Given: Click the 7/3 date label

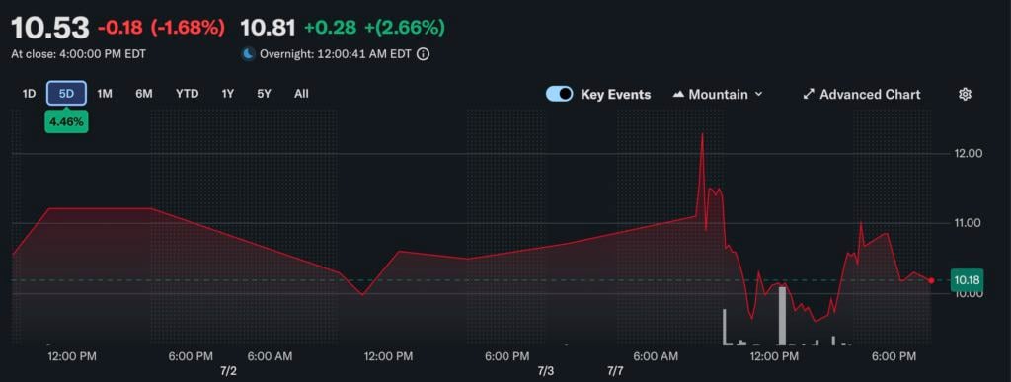Looking at the screenshot, I should pyautogui.click(x=545, y=372).
